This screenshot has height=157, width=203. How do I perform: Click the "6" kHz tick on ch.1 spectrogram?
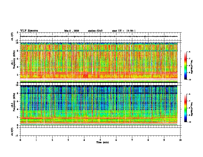(18, 59)
